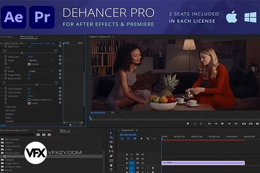Toggle Black Point animation stopwatch
The width and height of the screenshot is (260, 173).
(x=6, y=46)
